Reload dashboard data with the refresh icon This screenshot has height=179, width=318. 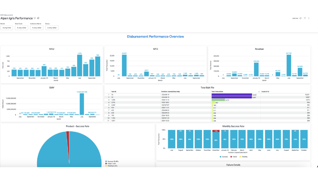coord(301,18)
